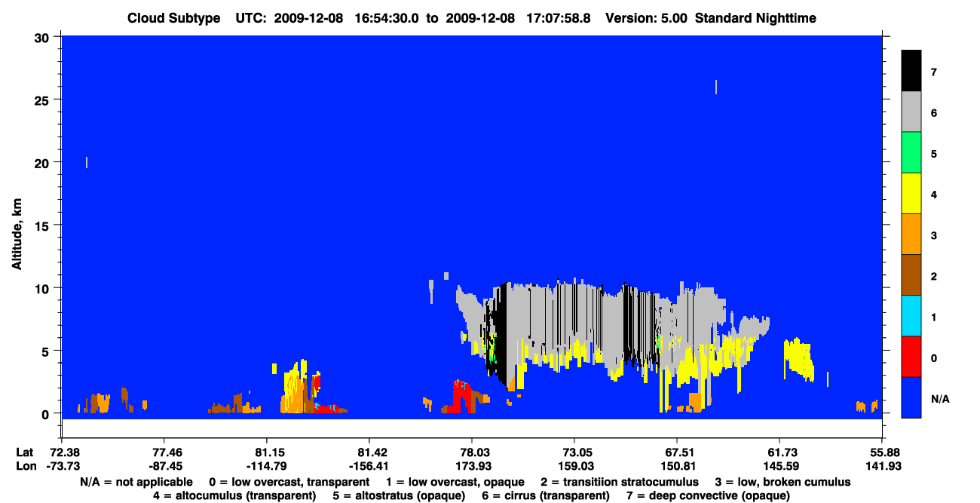Pick the red swatch labeled 0
Screen dimensions: 980x503
tap(911, 356)
